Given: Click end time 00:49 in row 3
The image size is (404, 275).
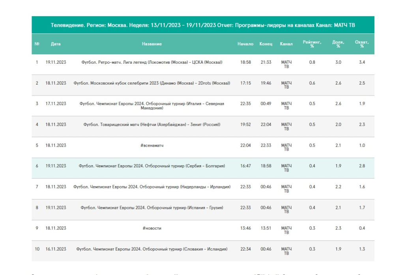Looking at the screenshot, I should point(266,103).
